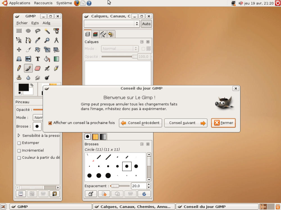281x210 pixels.
Task: Switch to the Gradients tab
Action: tap(103, 137)
